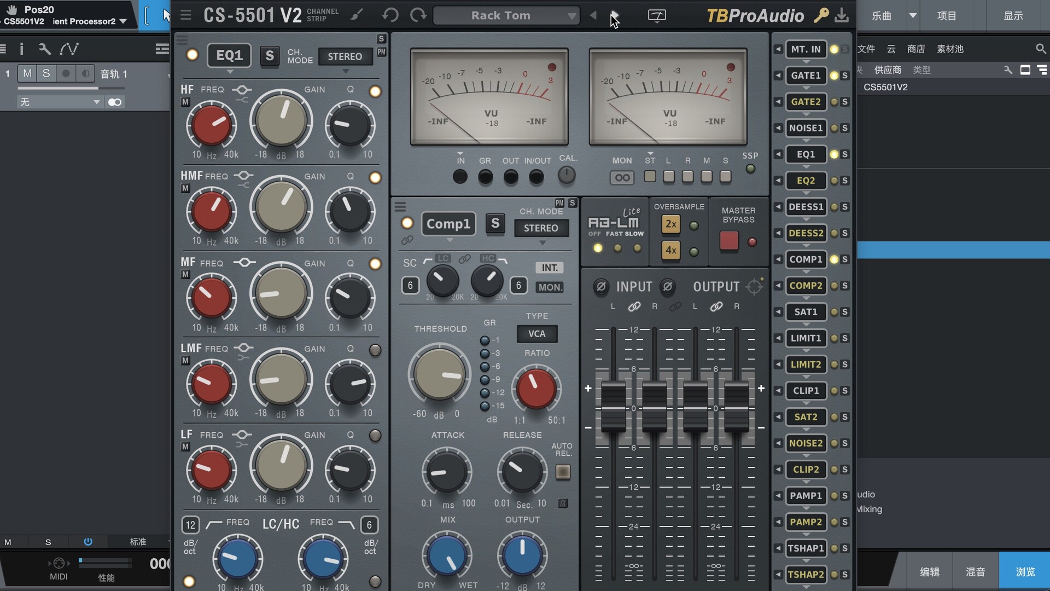The height and width of the screenshot is (591, 1050).
Task: Toggle the input phase invert icon
Action: click(601, 287)
